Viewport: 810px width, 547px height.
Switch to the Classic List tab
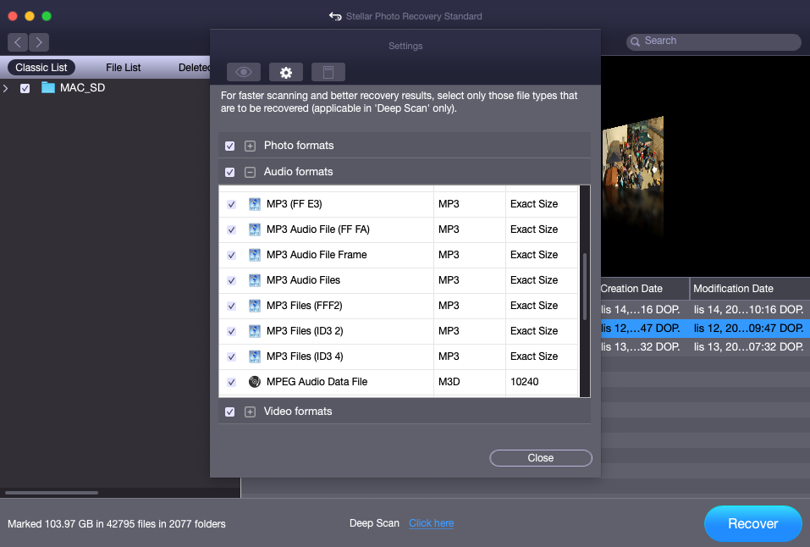tap(41, 68)
